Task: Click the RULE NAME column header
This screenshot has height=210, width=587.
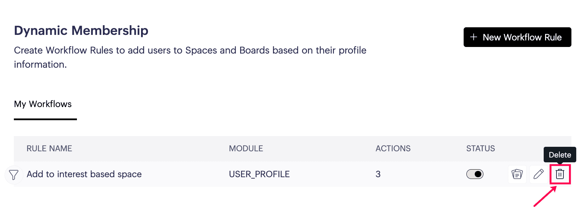Action: coord(49,149)
